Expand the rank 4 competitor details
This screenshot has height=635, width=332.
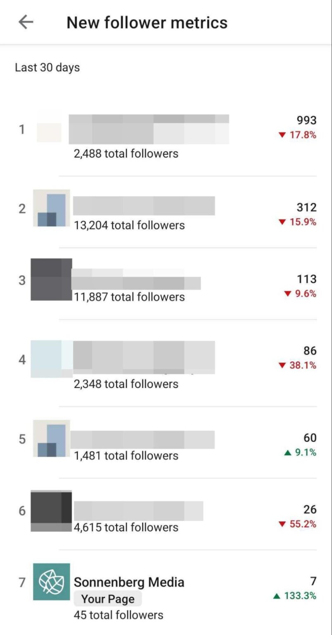pos(165,358)
